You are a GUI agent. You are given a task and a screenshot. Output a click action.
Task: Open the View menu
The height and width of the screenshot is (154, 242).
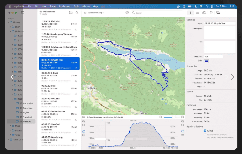[44, 7]
